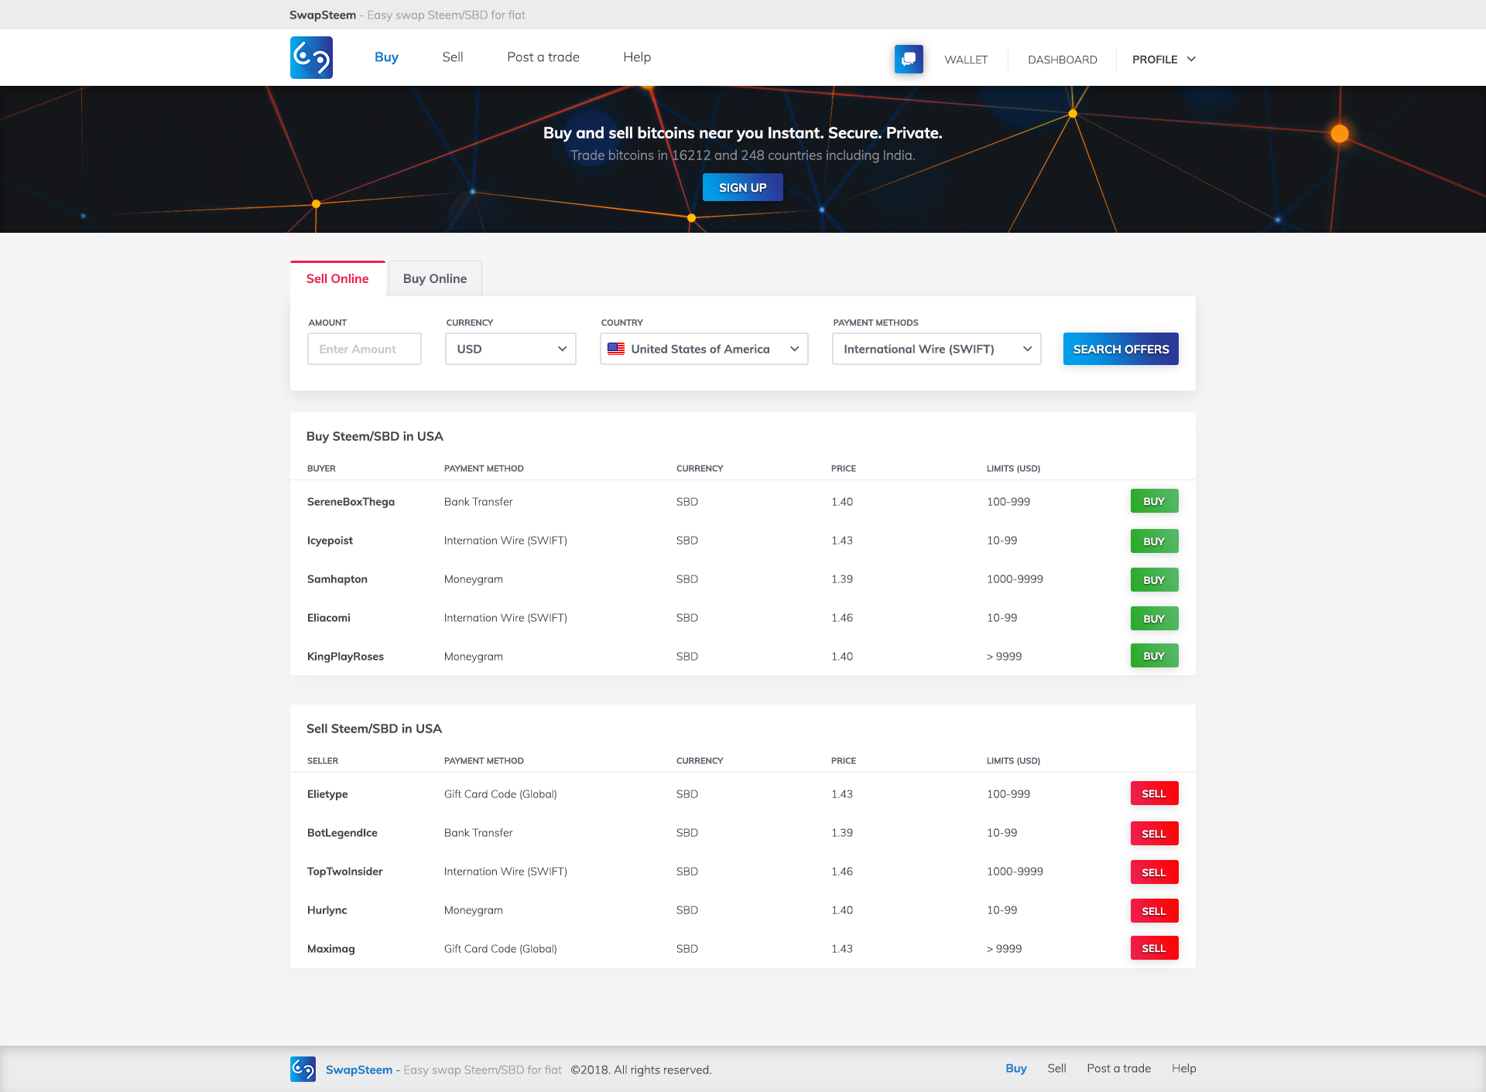
Task: Open buyer KingPlayRoses profile link
Action: click(345, 657)
